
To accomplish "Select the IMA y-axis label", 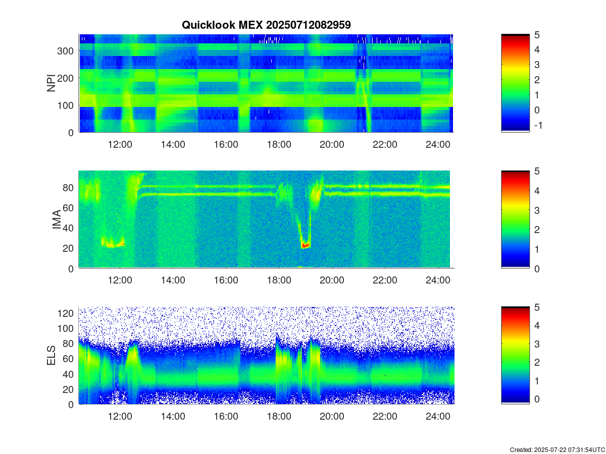I will (x=57, y=219).
